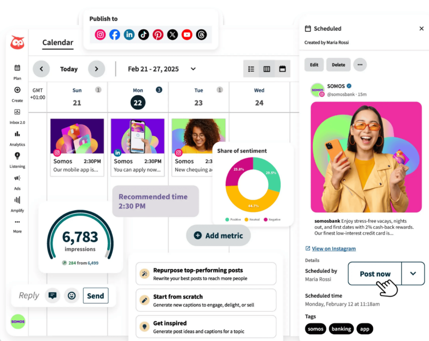
Task: Choose Pinterest icon in Publish to
Action: click(158, 35)
